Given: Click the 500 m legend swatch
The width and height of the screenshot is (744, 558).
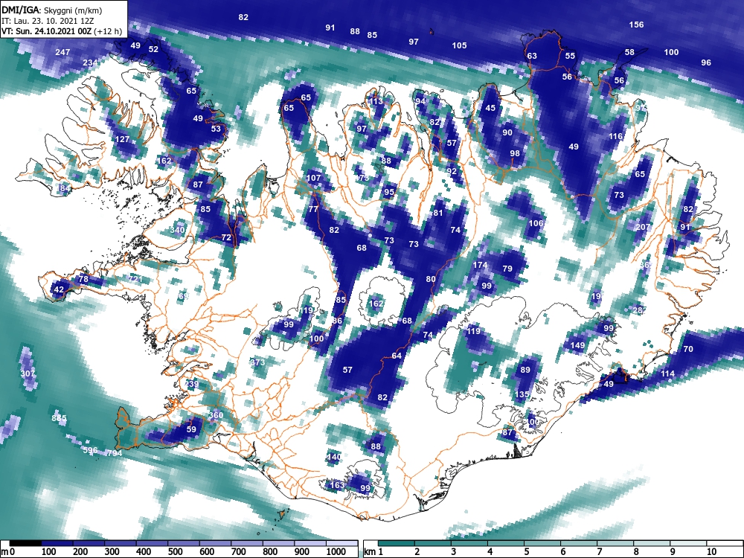Looking at the screenshot, I should [184, 543].
